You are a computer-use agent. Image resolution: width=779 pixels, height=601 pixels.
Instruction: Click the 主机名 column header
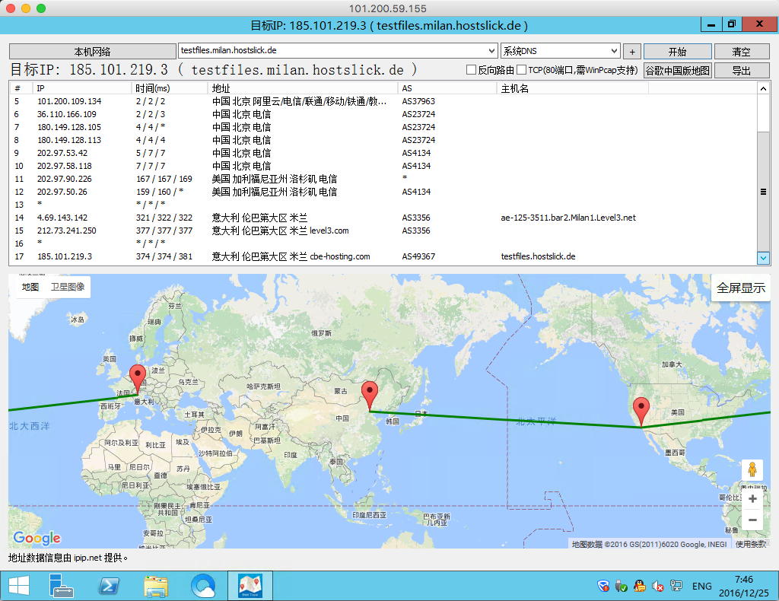[x=572, y=88]
